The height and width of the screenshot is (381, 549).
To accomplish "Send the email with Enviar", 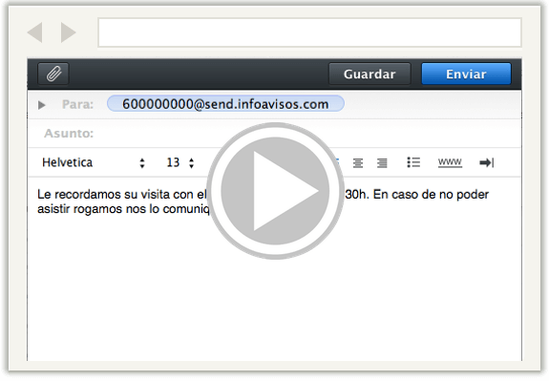I will pyautogui.click(x=466, y=74).
